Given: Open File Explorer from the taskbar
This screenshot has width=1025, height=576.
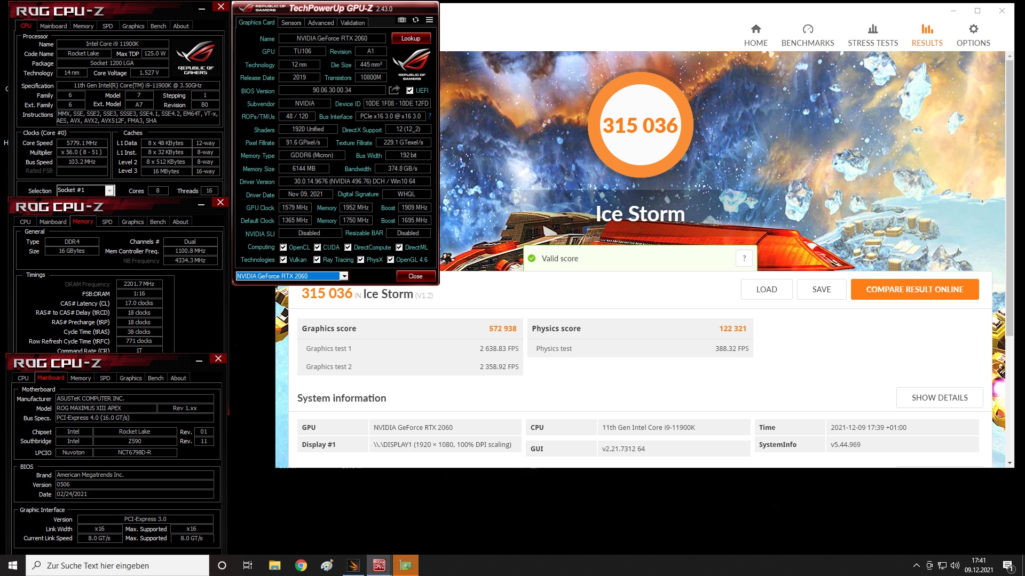Looking at the screenshot, I should click(x=274, y=565).
